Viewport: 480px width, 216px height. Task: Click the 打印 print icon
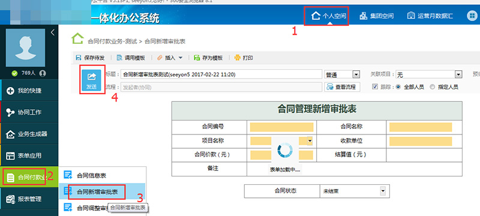(238, 58)
